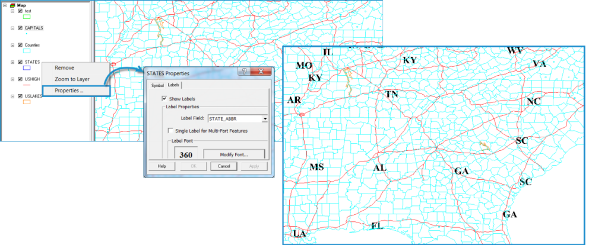Click the AL state label on the map

click(x=380, y=168)
